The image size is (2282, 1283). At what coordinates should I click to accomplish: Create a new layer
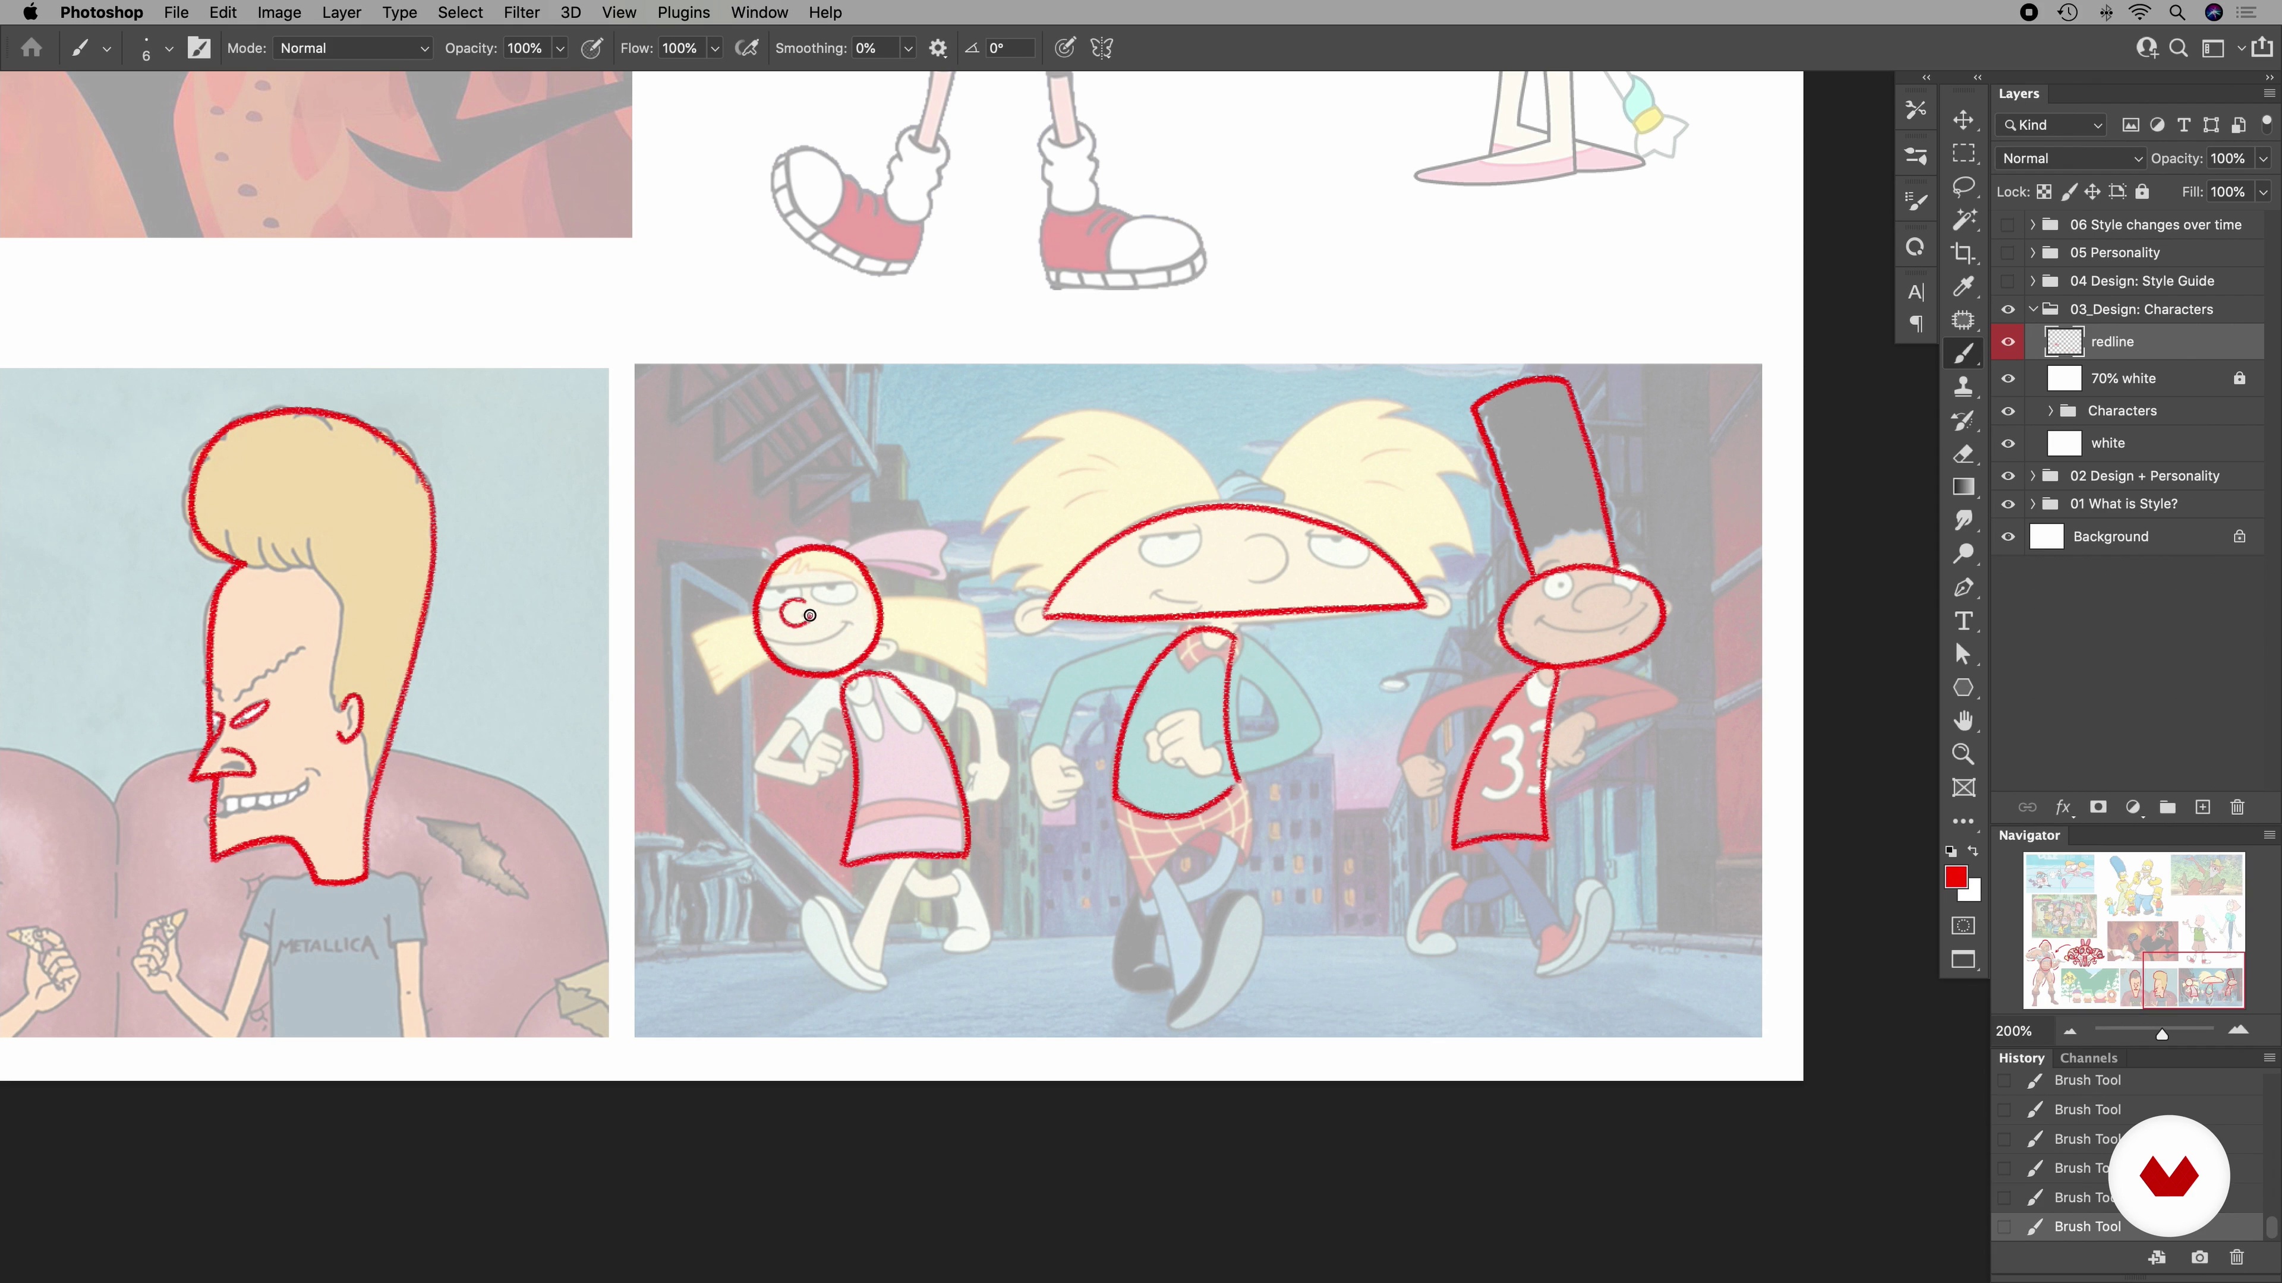click(2202, 808)
